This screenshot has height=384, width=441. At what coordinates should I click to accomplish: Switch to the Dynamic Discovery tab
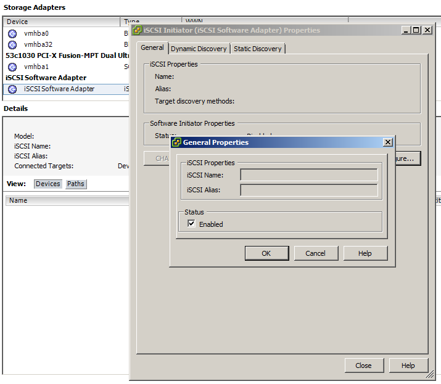(x=199, y=49)
